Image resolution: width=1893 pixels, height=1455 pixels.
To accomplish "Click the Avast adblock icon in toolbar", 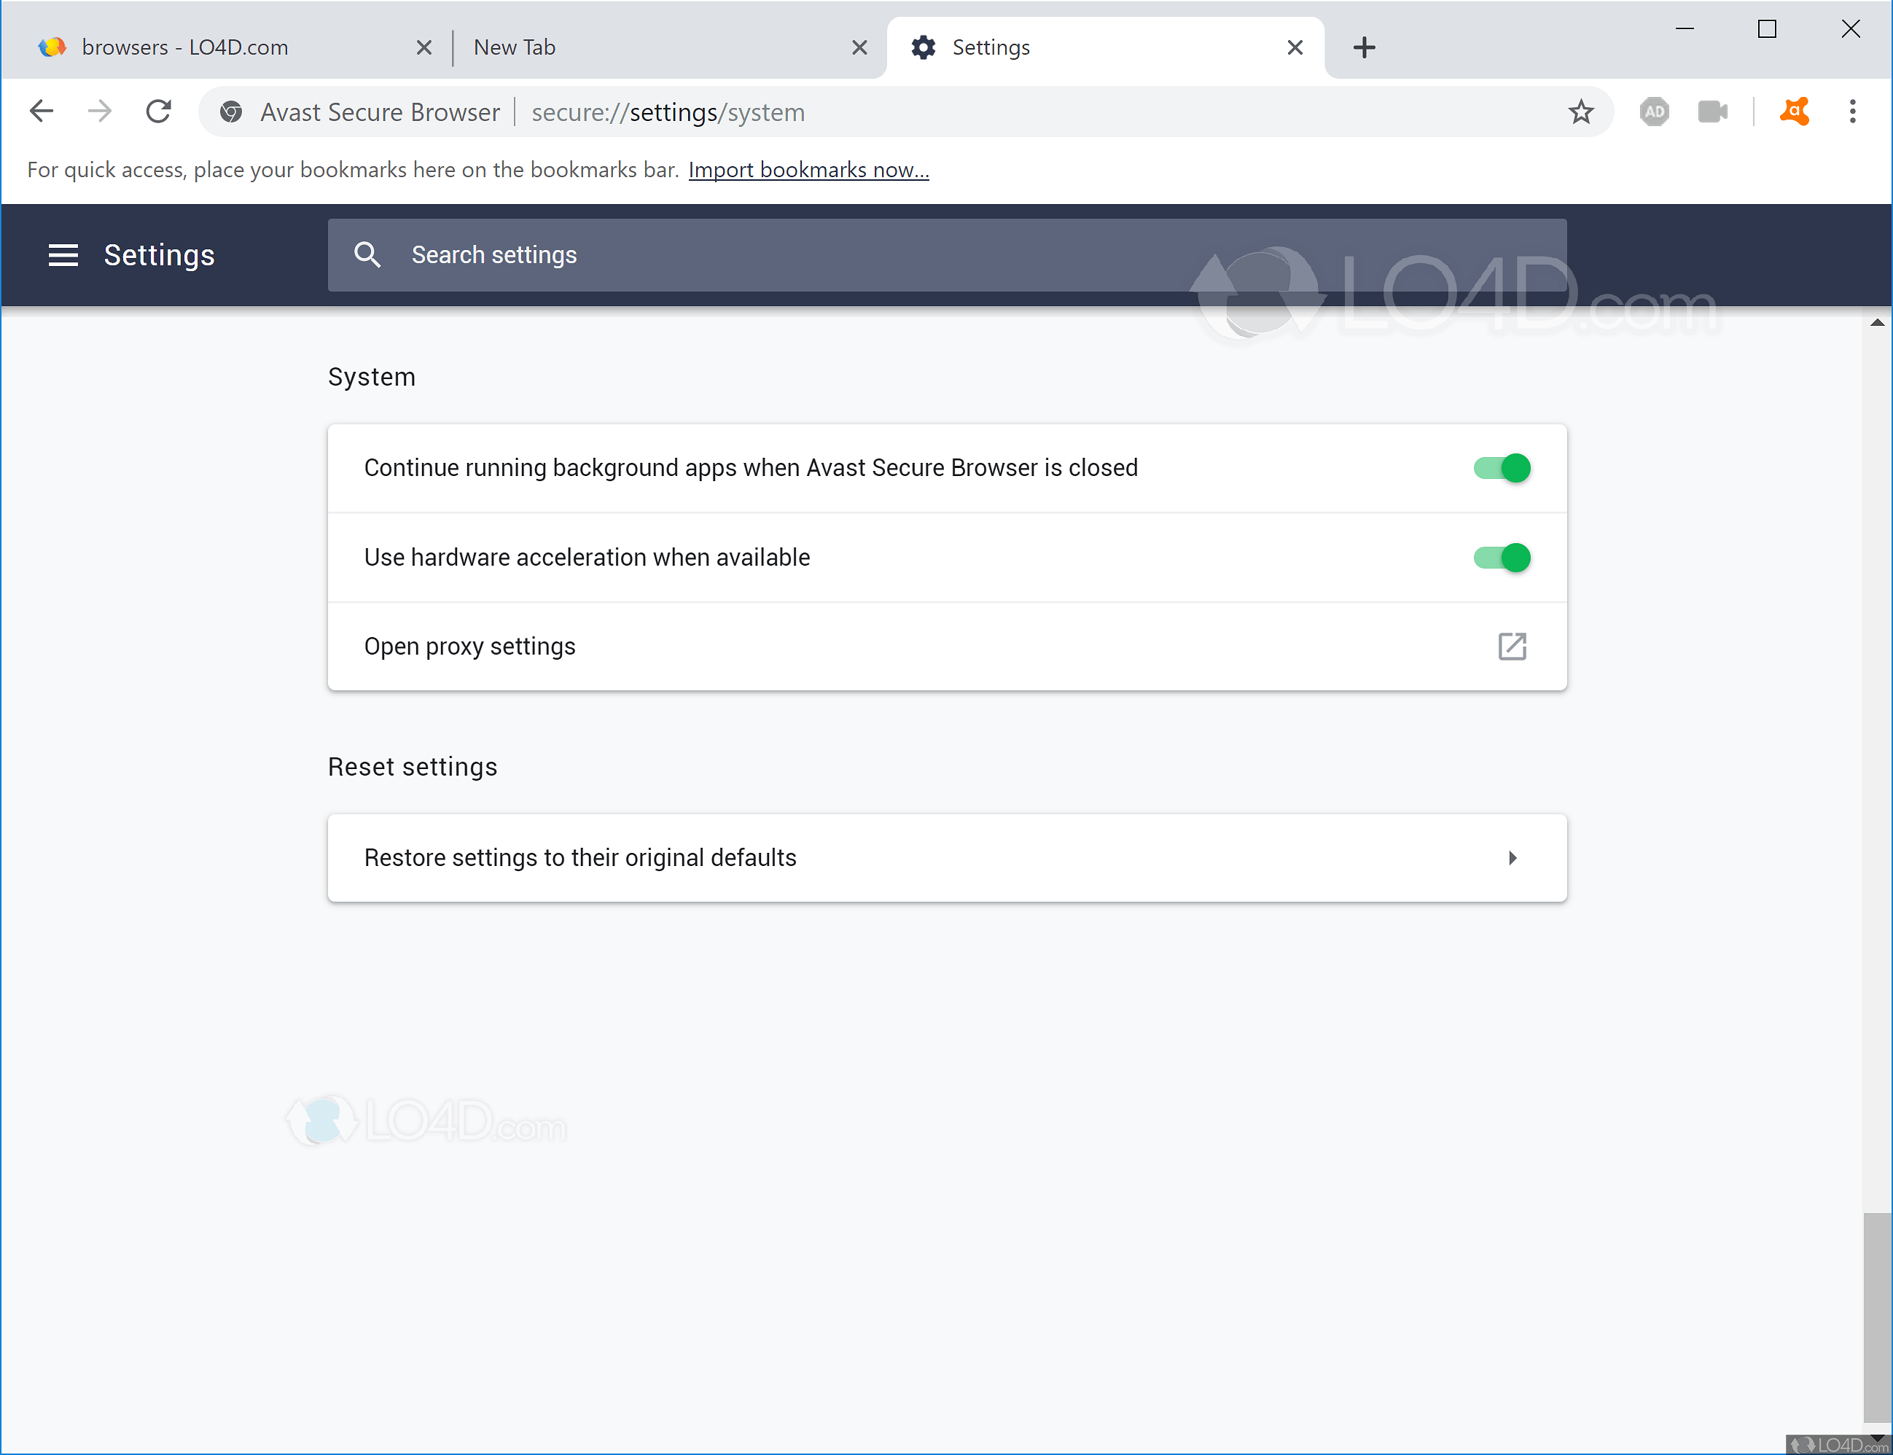I will (x=1654, y=112).
